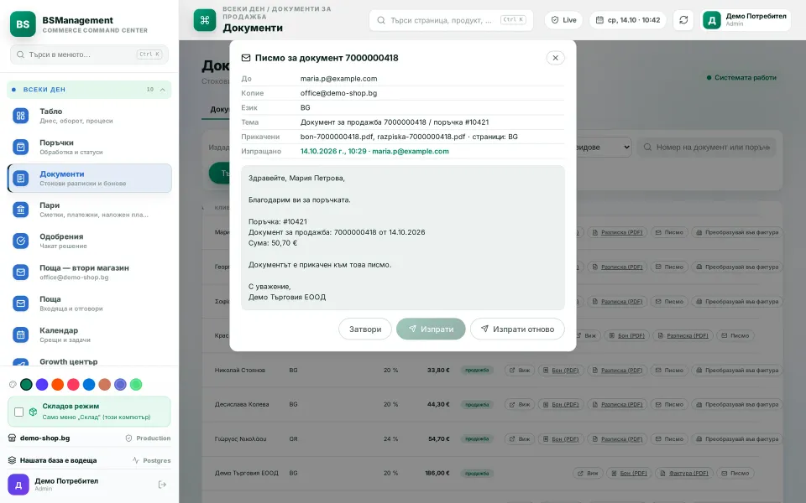Choose the pink-red theme color swatch
Image resolution: width=806 pixels, height=503 pixels.
click(74, 385)
